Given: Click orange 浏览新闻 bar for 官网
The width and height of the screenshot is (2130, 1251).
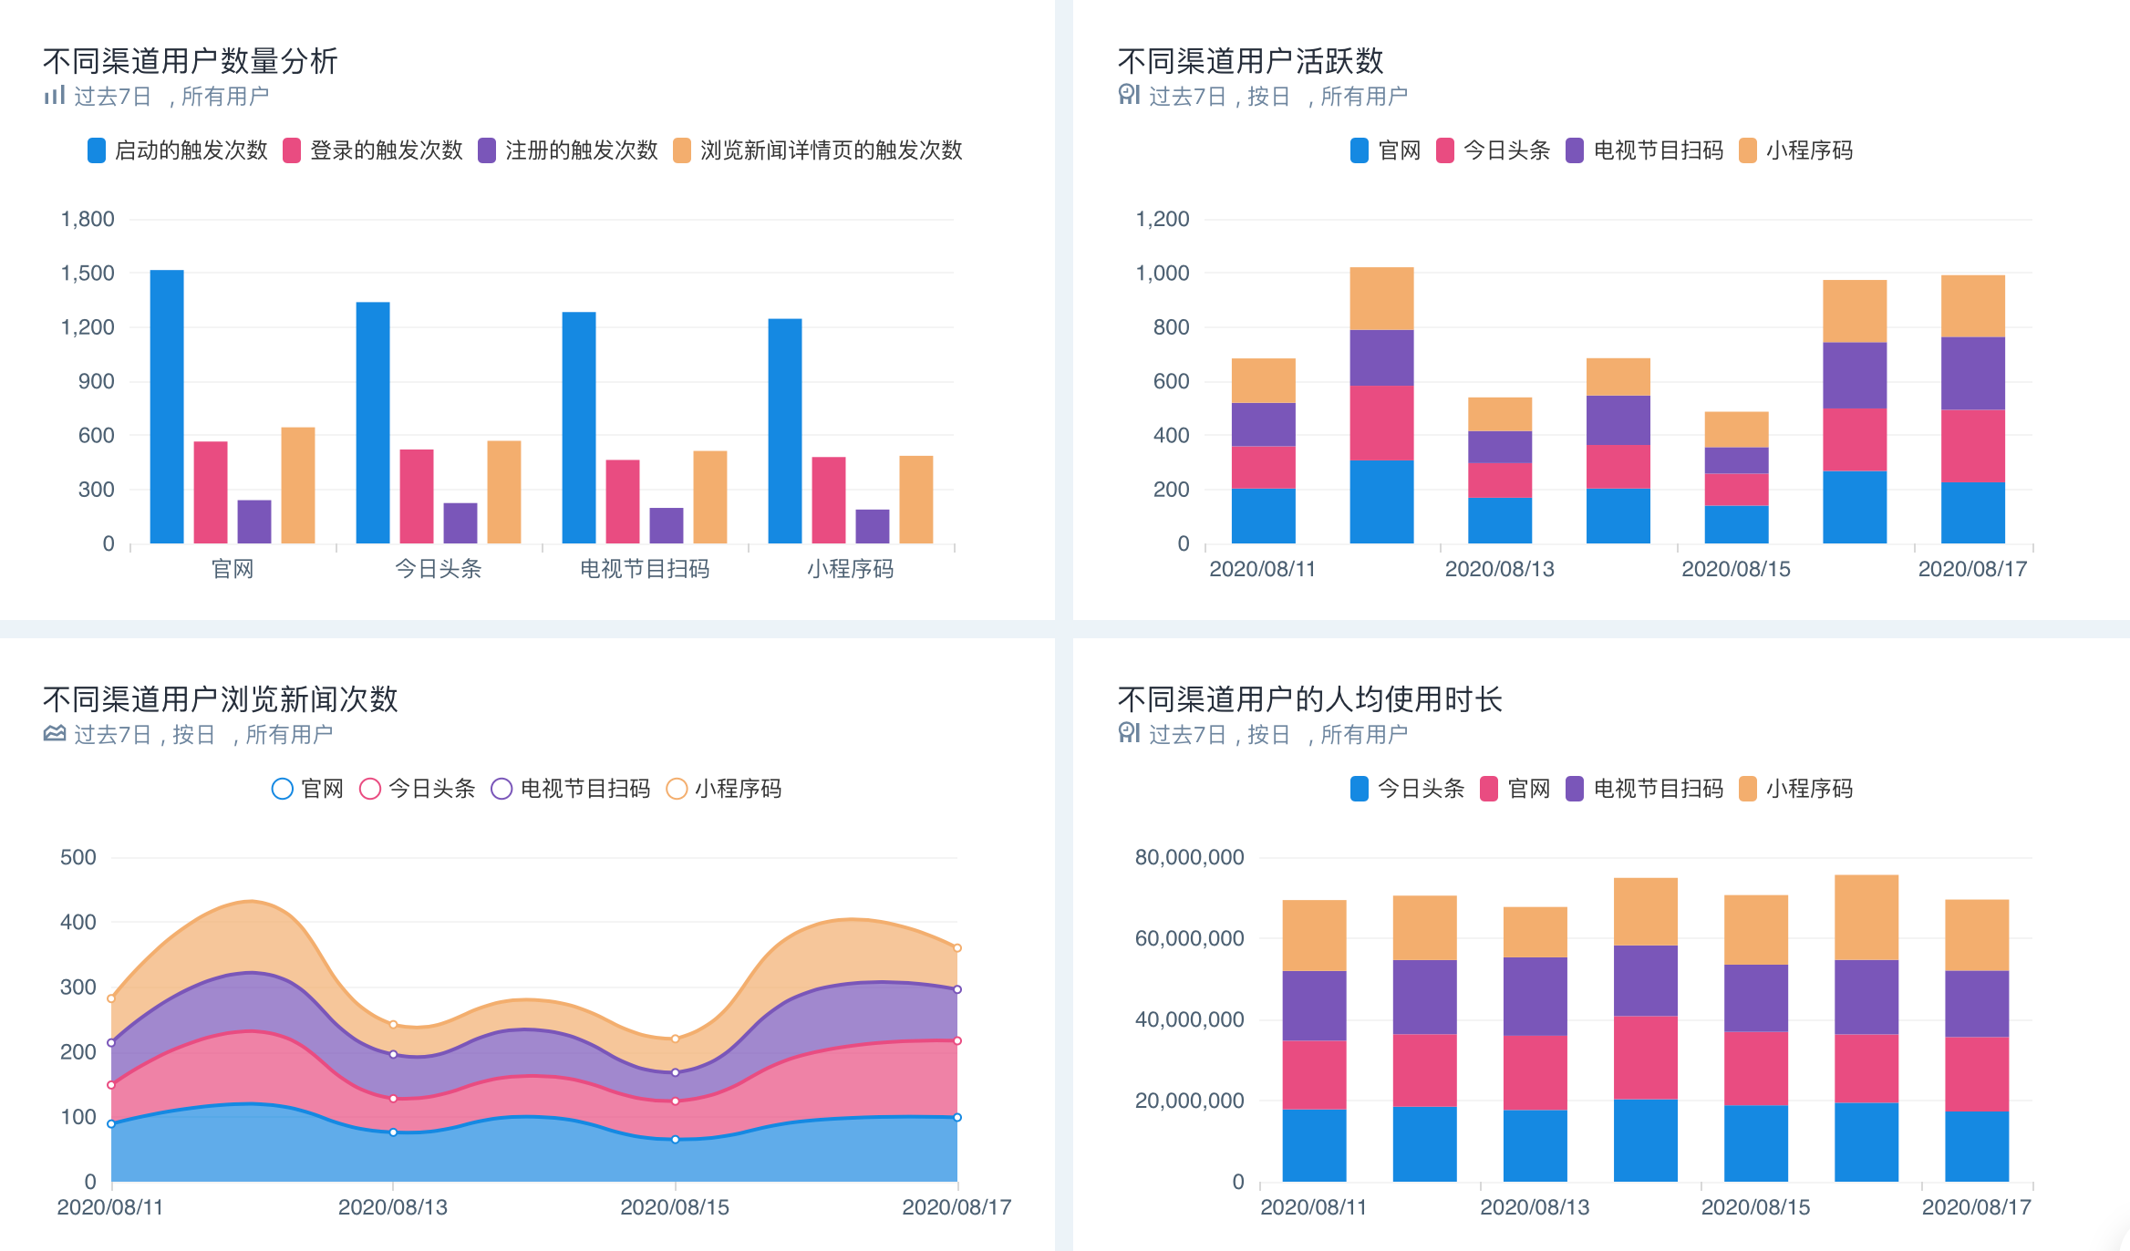Looking at the screenshot, I should [x=298, y=485].
